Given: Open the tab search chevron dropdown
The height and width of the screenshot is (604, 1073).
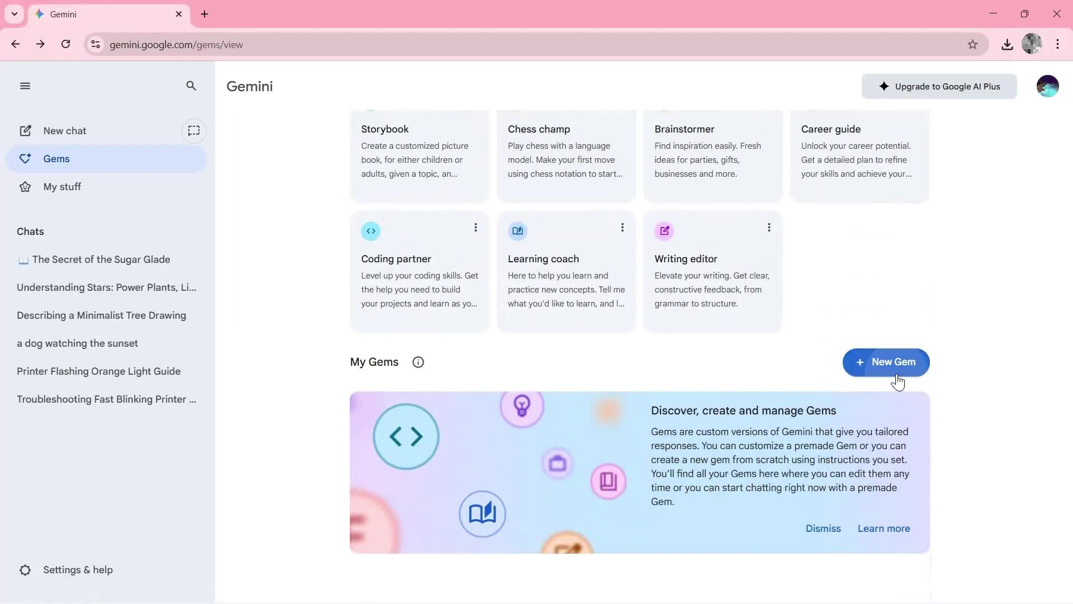Looking at the screenshot, I should (15, 14).
